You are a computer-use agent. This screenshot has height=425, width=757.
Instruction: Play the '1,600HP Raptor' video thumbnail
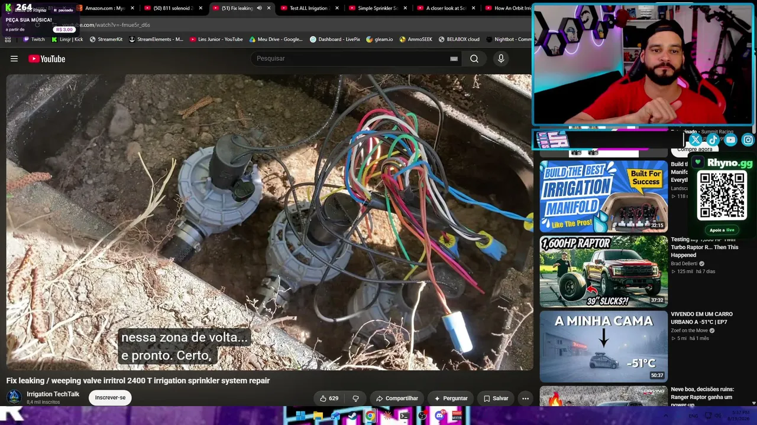[603, 272]
